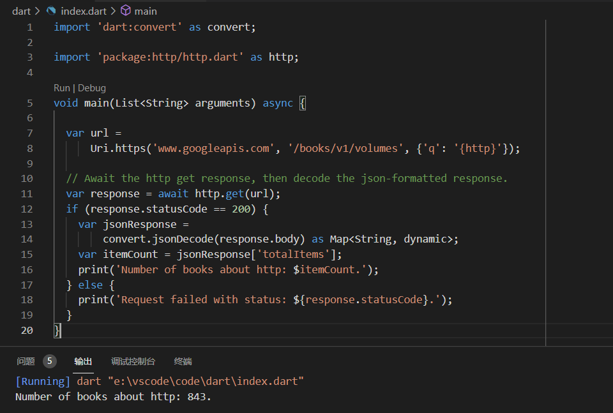613x413 pixels.
Task: Open the 调试控制台 (Debug Console) tab
Action: point(133,361)
